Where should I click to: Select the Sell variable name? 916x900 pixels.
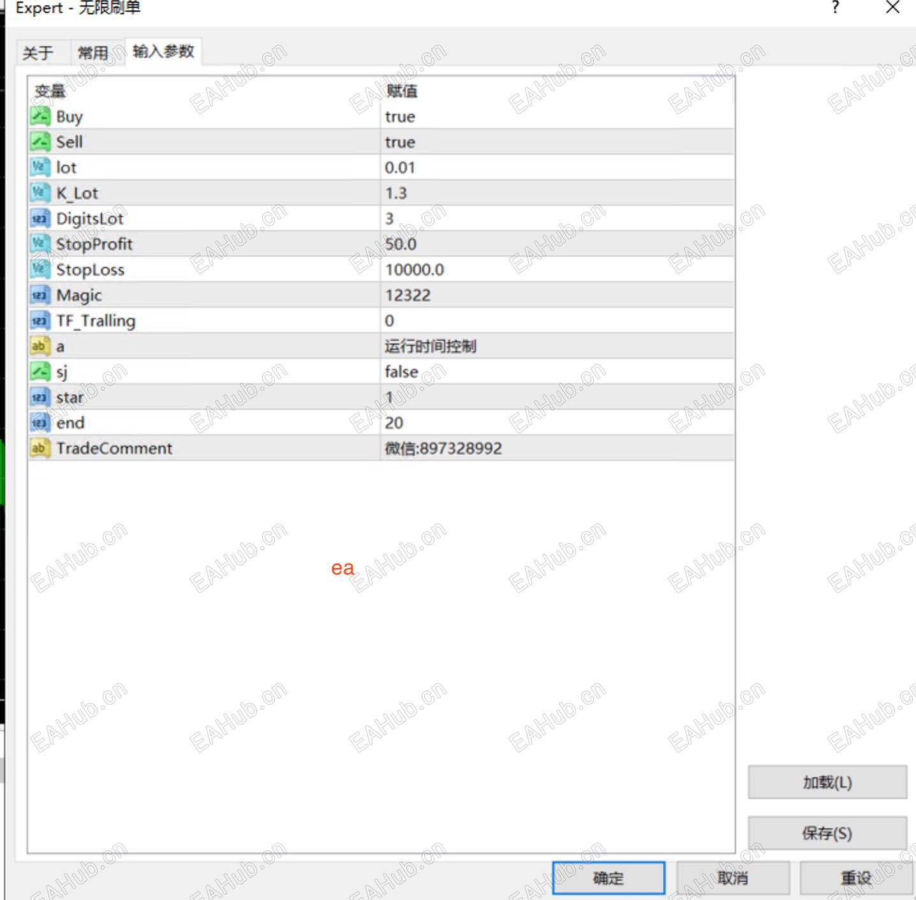click(x=70, y=142)
